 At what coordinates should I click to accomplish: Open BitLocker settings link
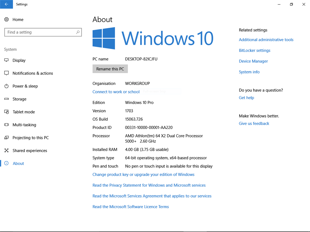click(254, 50)
